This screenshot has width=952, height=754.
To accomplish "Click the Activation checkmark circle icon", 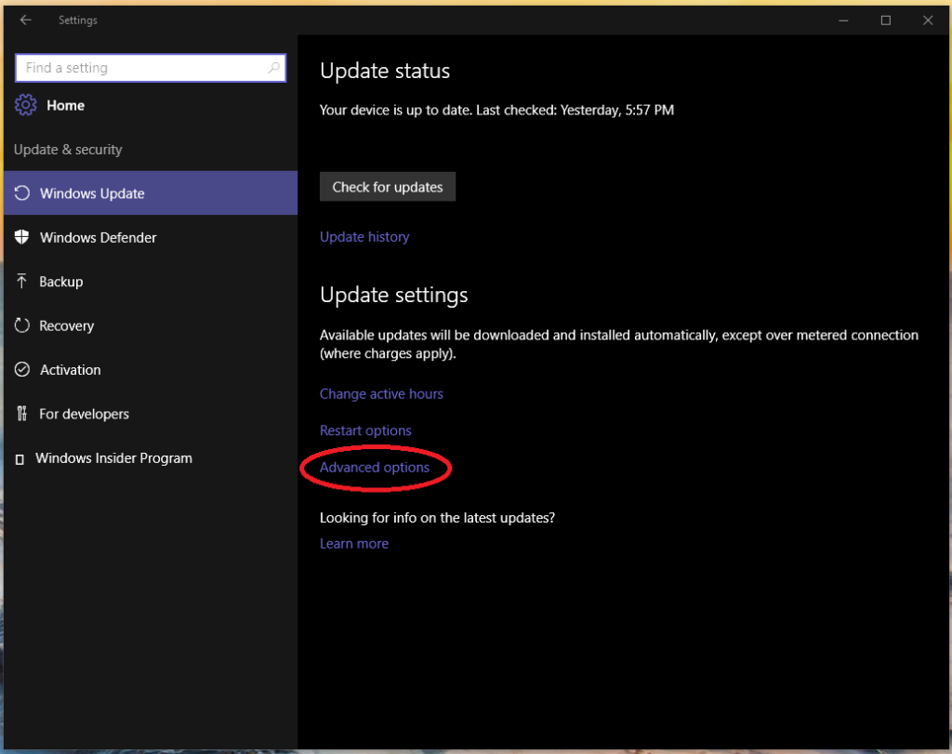I will pos(22,370).
